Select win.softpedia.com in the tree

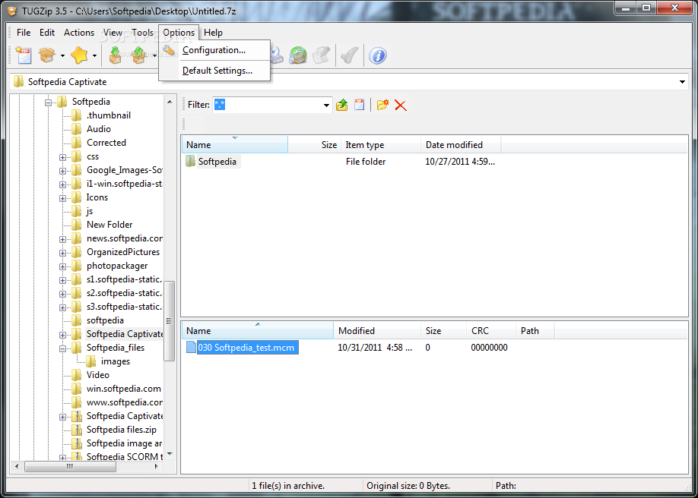[x=124, y=389]
